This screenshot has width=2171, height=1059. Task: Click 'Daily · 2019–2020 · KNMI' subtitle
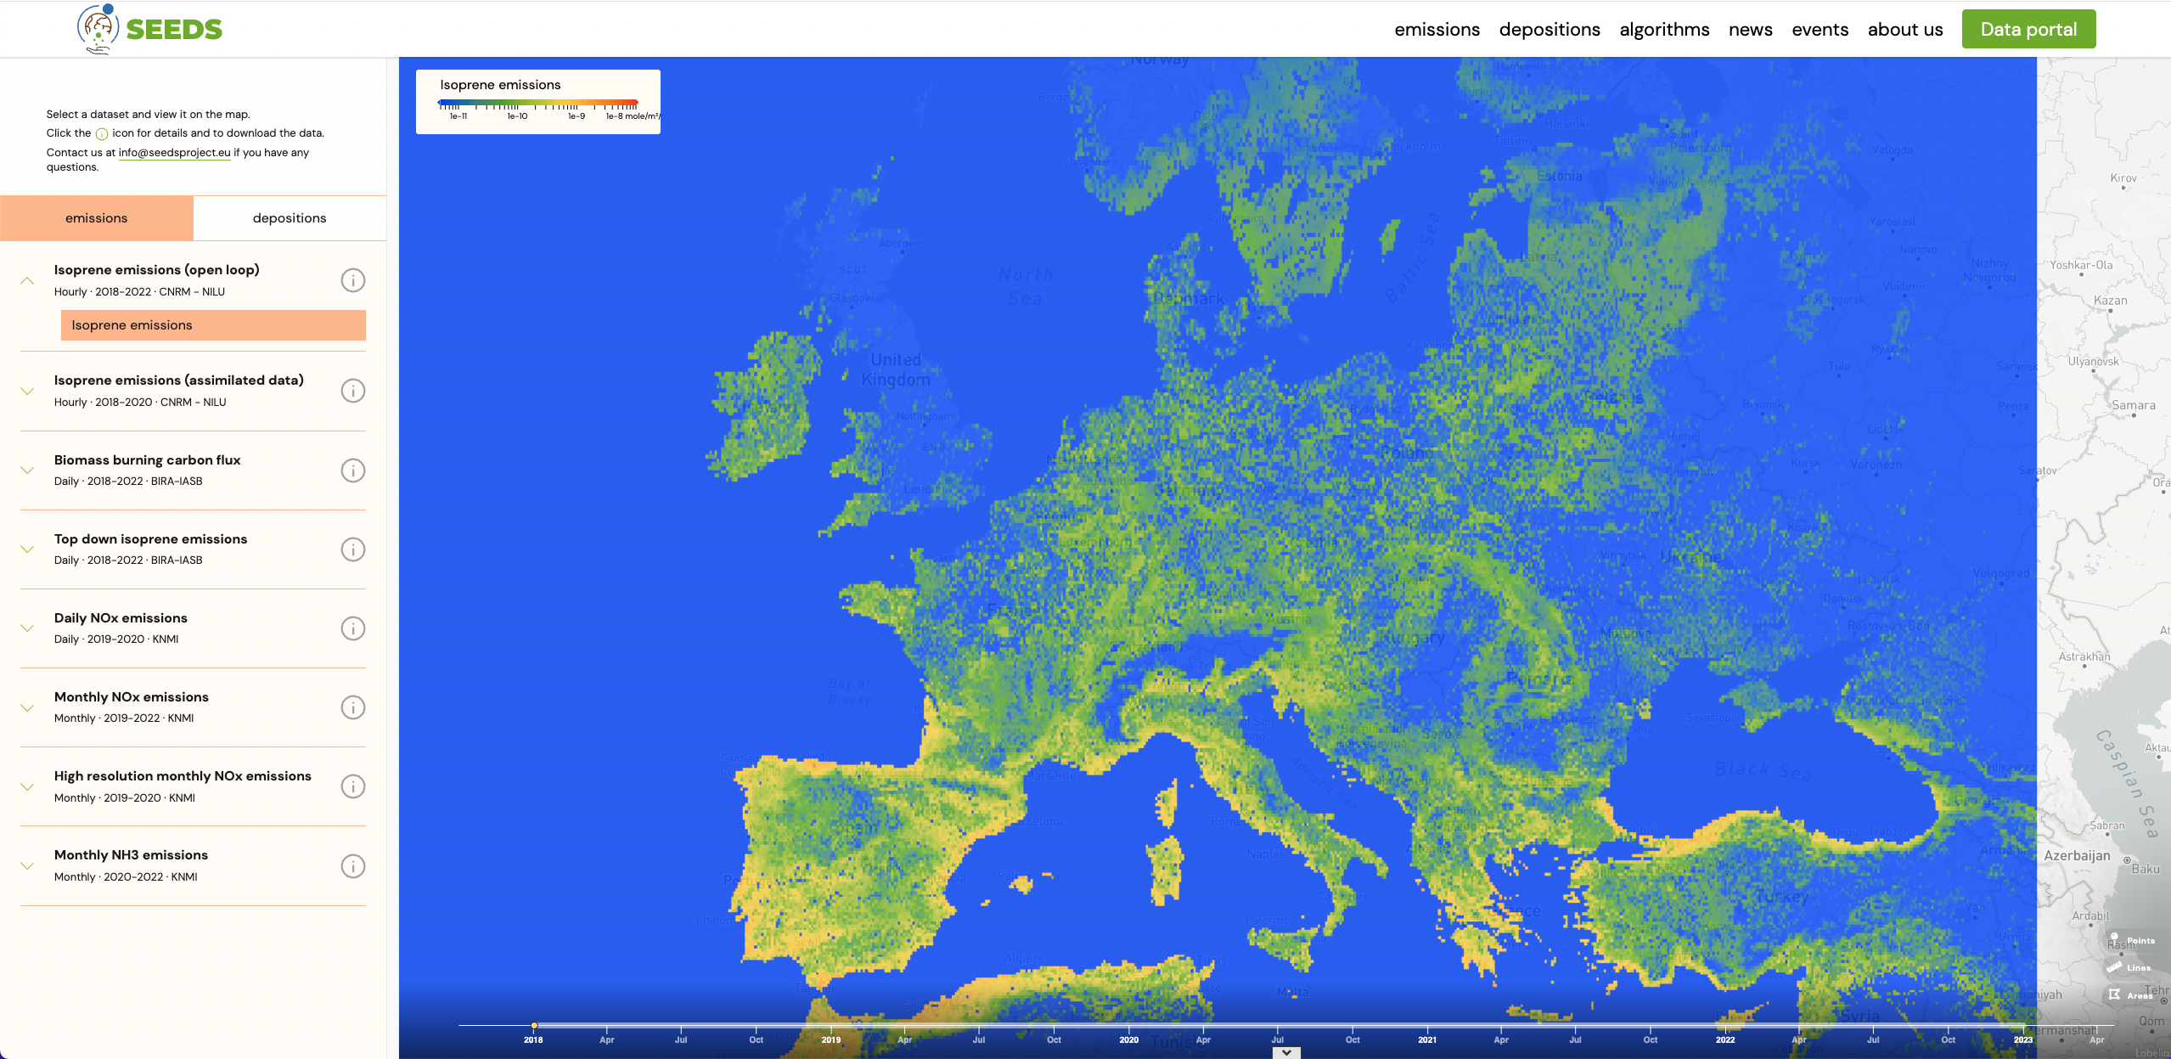116,639
